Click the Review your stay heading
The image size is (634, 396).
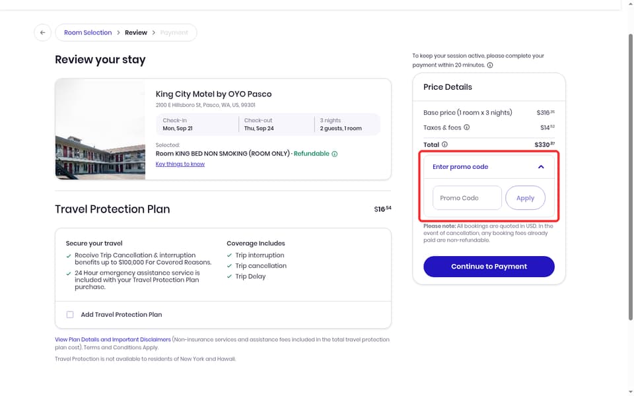pos(100,60)
